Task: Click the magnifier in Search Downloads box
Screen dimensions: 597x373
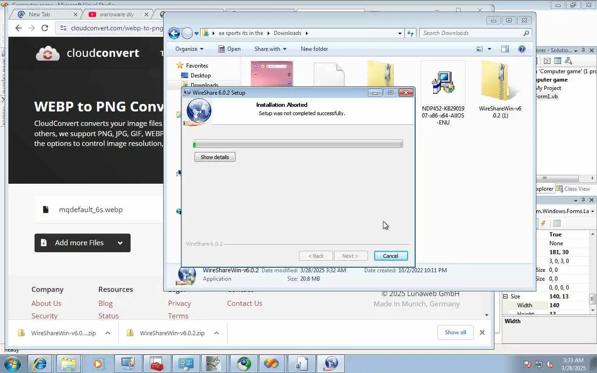Action: (526, 33)
